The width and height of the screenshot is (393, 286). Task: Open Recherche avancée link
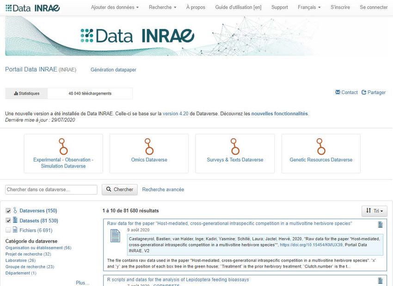click(163, 190)
